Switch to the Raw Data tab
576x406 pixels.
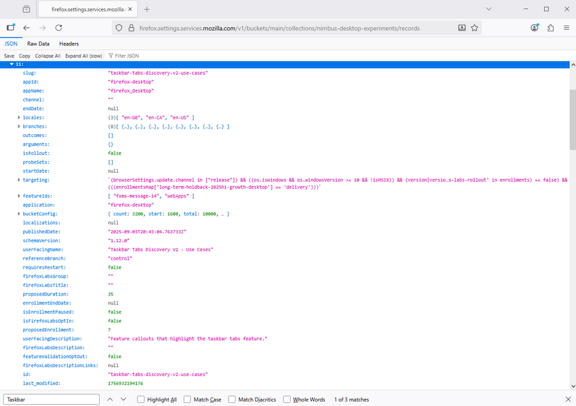pos(38,43)
